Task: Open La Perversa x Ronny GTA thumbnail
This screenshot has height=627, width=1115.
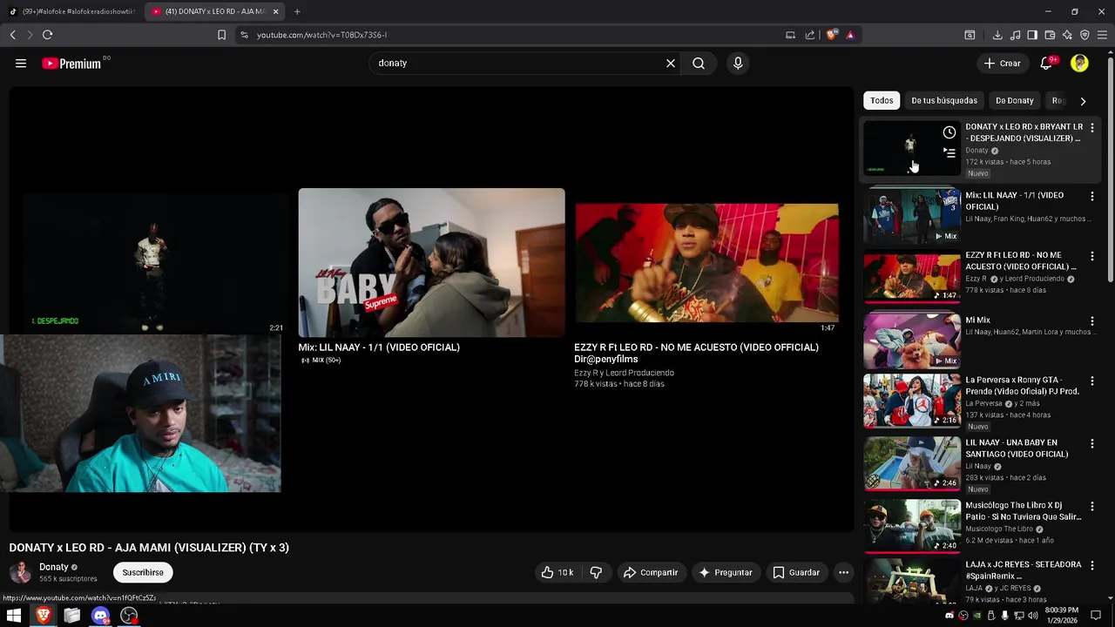Action: coord(912,401)
